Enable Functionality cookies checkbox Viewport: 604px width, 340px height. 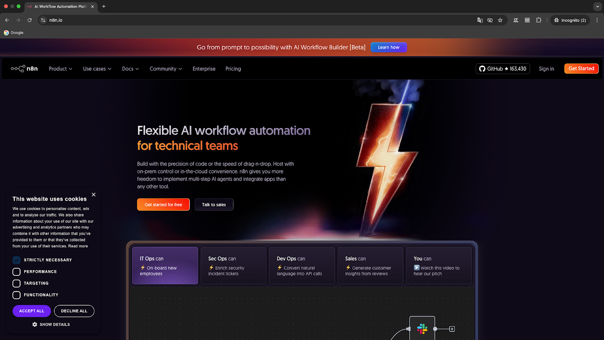click(x=16, y=295)
